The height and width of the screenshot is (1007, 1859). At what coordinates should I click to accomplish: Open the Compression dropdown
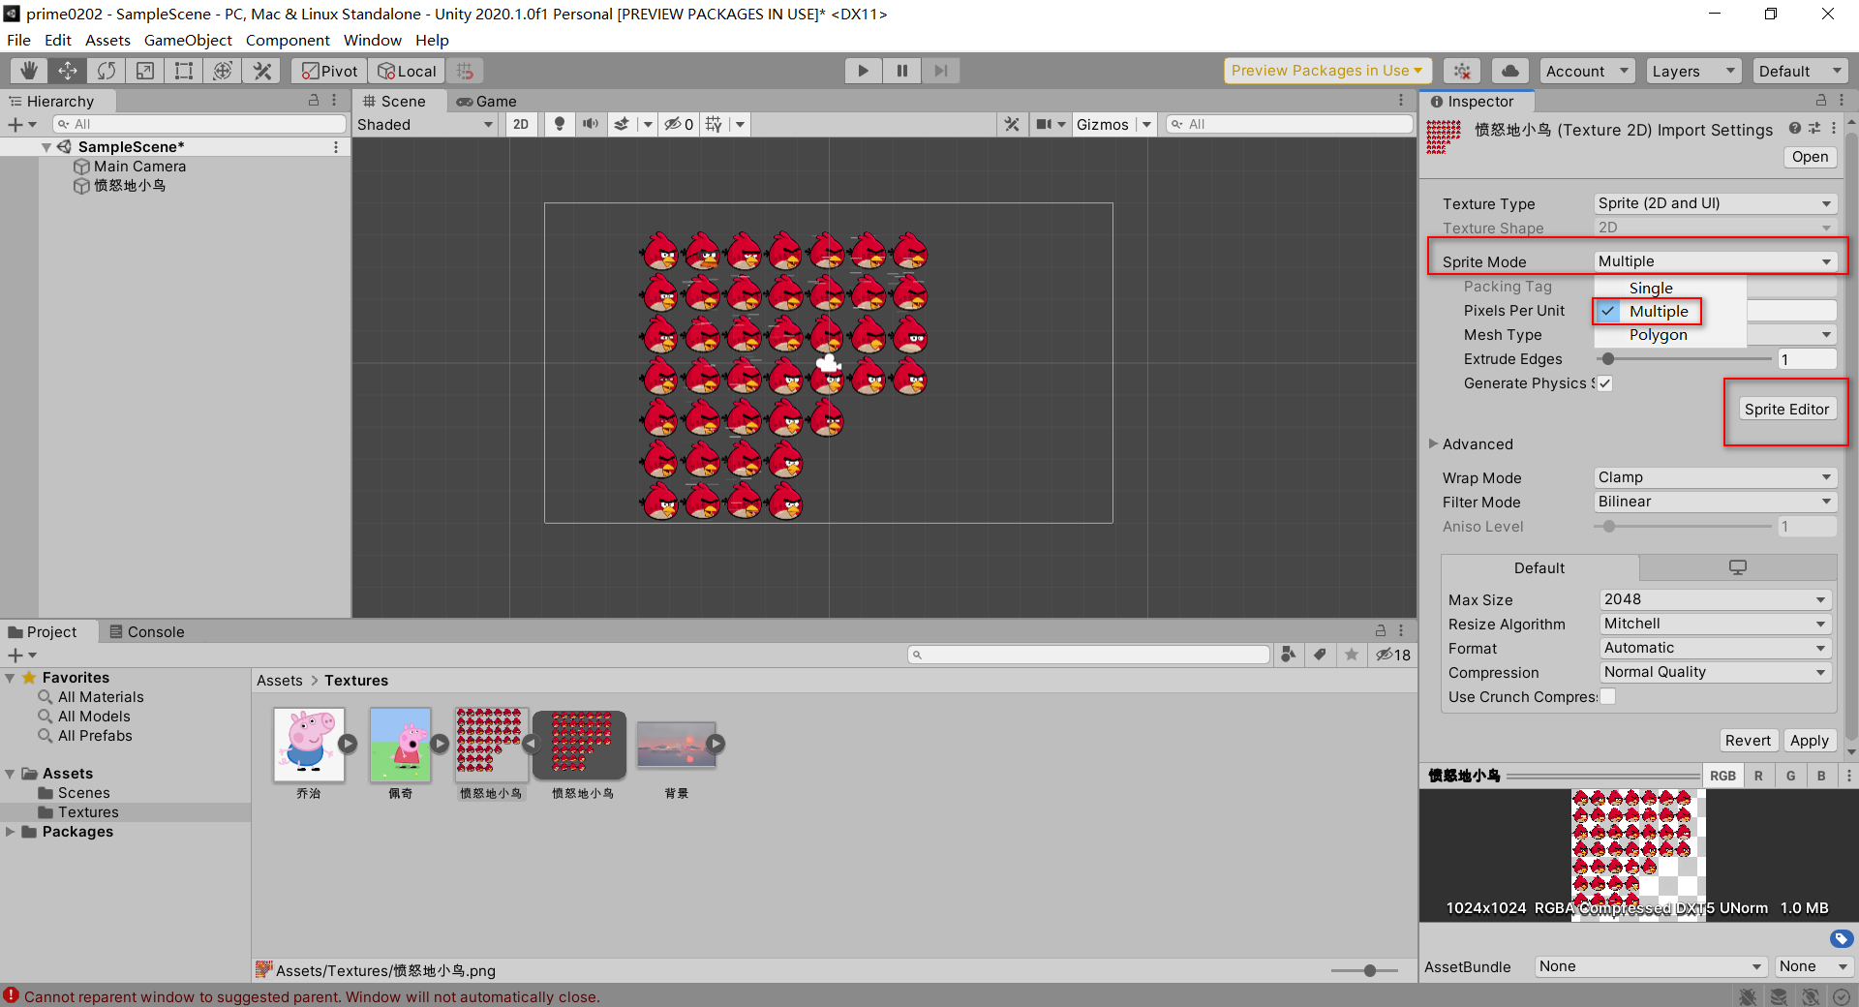click(1715, 672)
